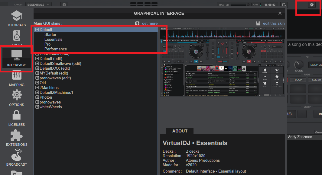Expand the Old skin node
Image resolution: width=322 pixels, height=175 pixels.
click(37, 83)
